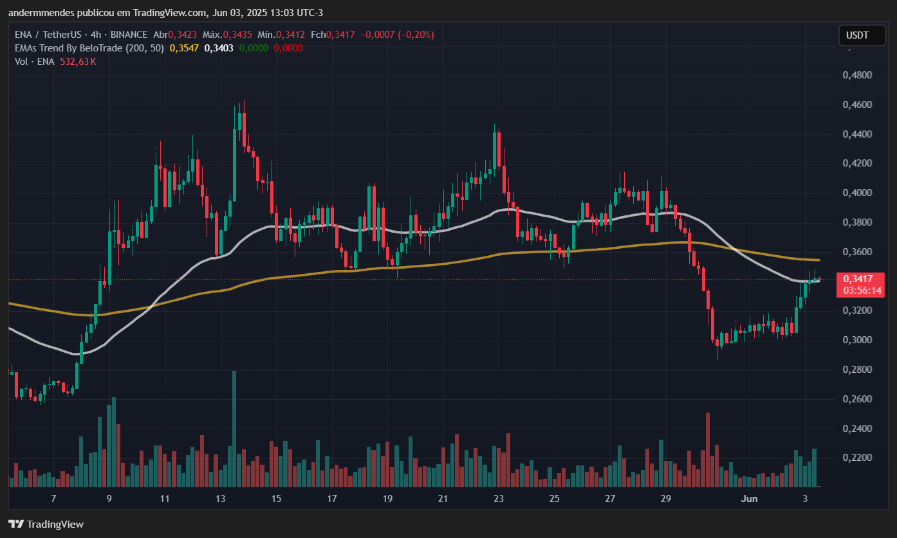The height and width of the screenshot is (538, 897).
Task: Open the TradingView logo link
Action: (x=46, y=524)
